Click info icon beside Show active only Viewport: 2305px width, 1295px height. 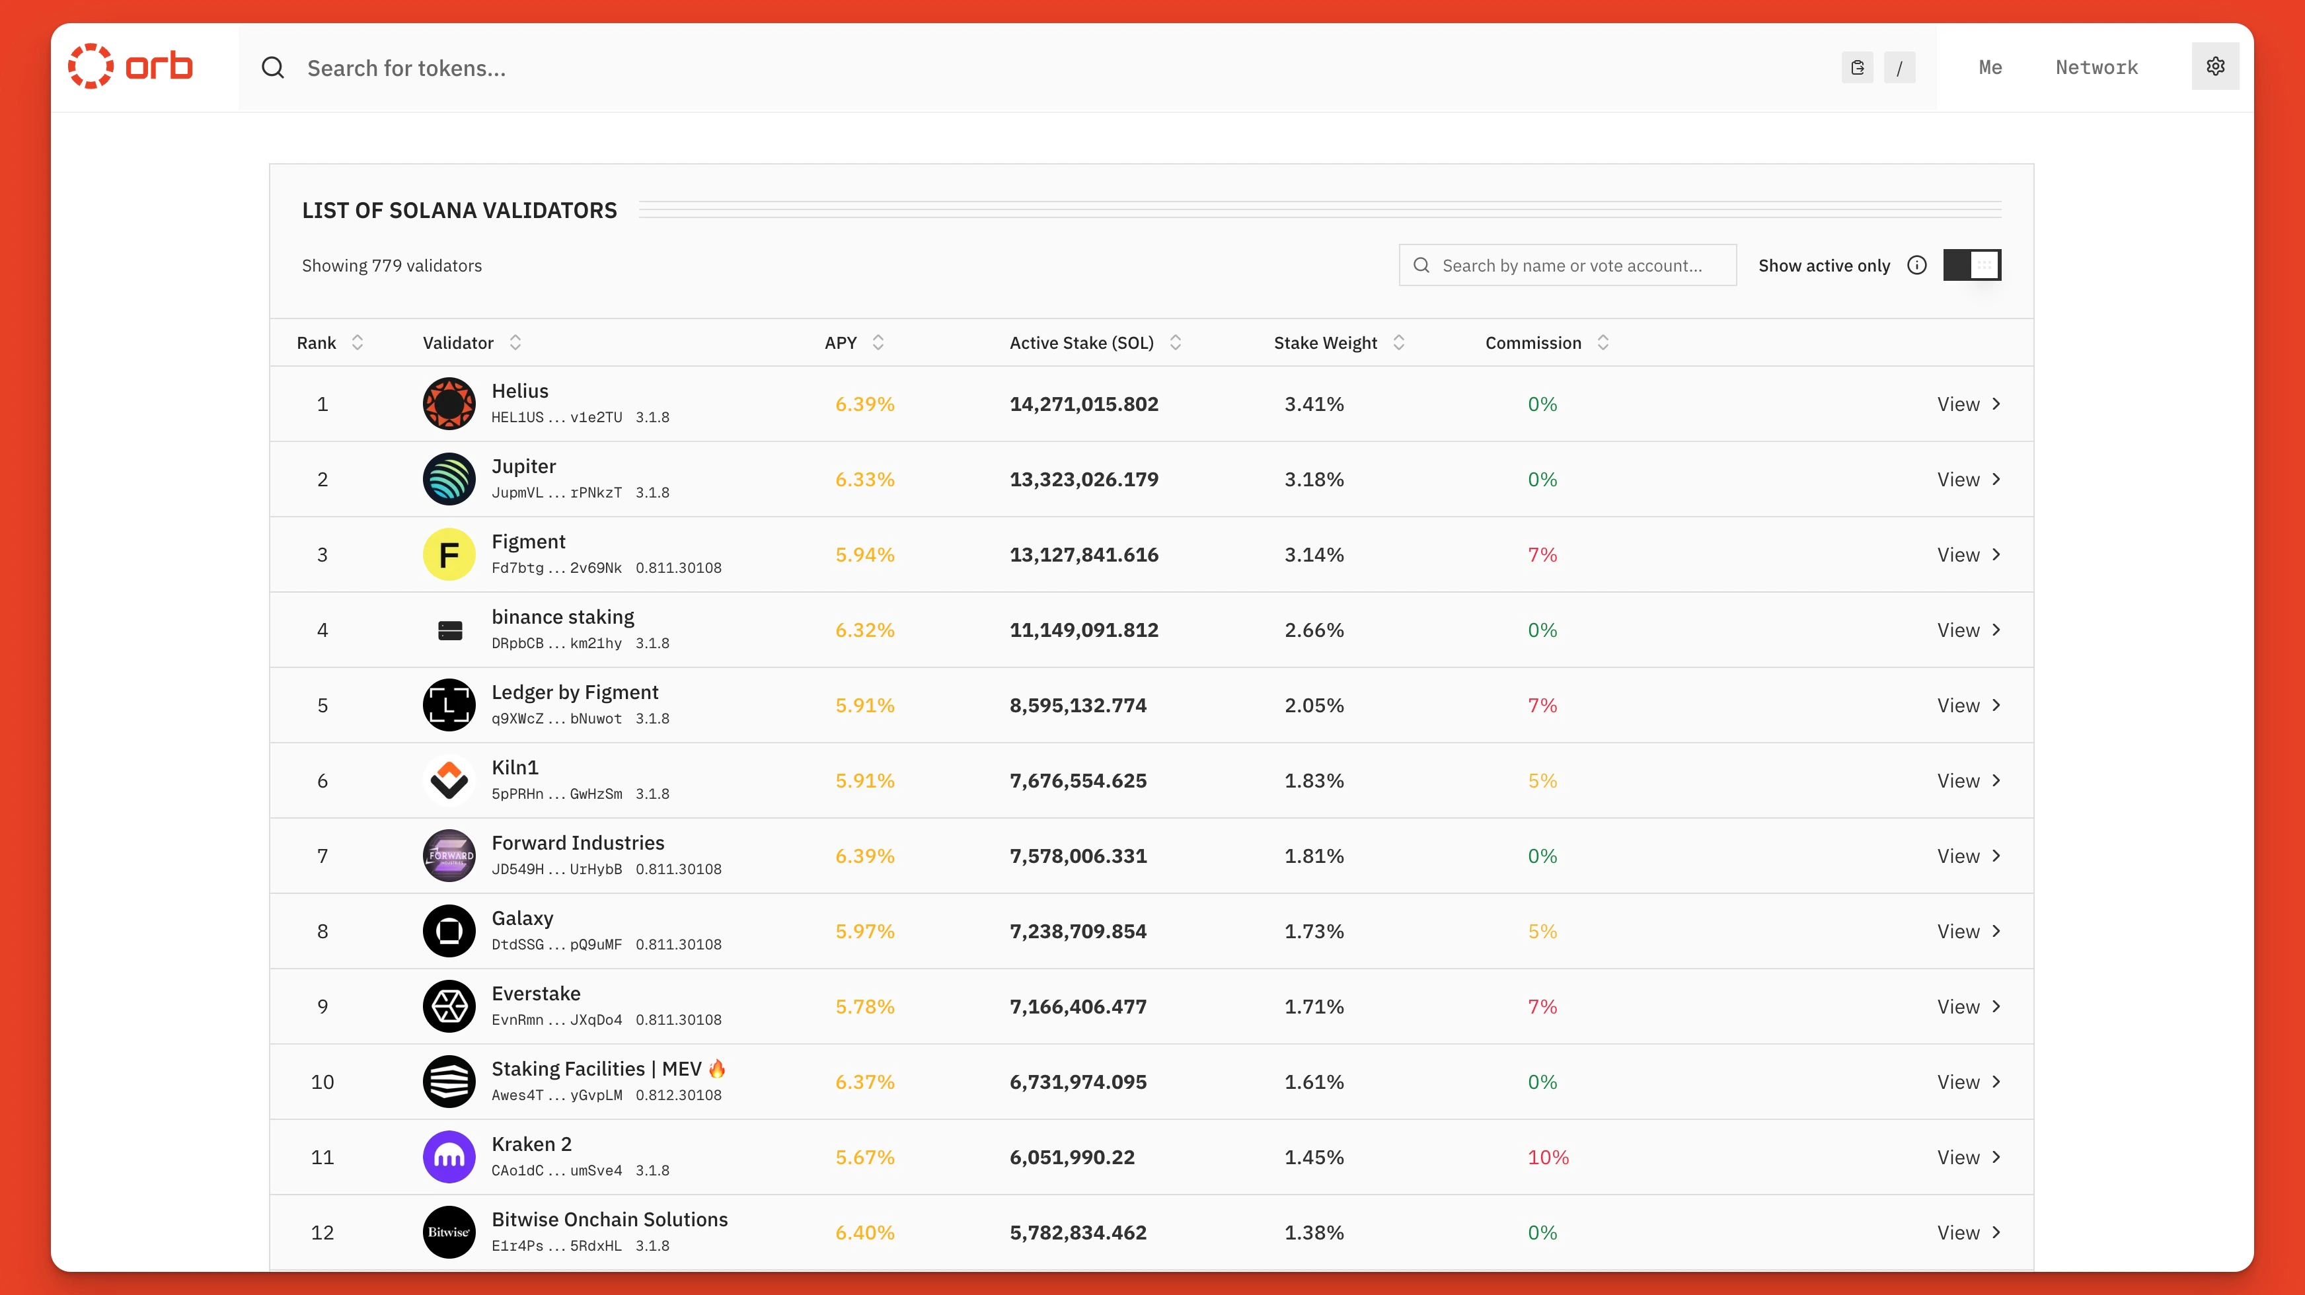[x=1916, y=266]
